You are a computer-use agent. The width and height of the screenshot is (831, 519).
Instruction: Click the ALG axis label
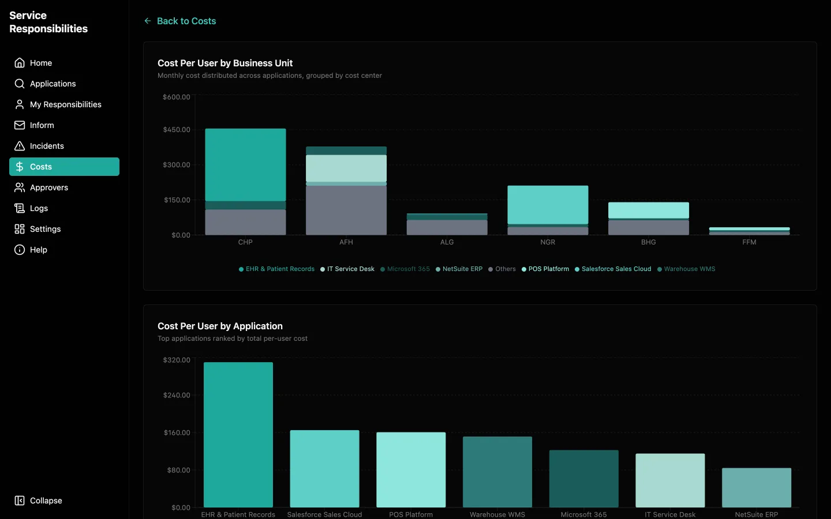447,242
